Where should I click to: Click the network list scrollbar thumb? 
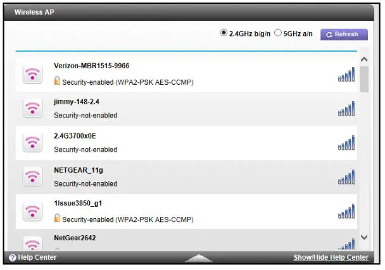click(364, 79)
